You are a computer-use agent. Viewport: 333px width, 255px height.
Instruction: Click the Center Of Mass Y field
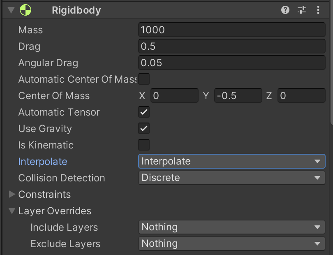pos(238,96)
